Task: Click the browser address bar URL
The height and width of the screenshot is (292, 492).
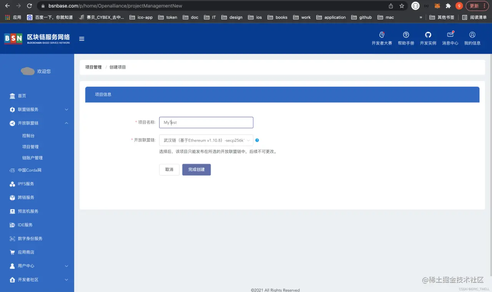Action: [x=115, y=6]
